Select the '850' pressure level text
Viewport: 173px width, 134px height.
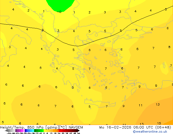pos(31,127)
